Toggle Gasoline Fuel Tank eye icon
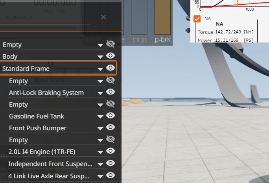Image resolution: width=269 pixels, height=183 pixels. (x=111, y=116)
